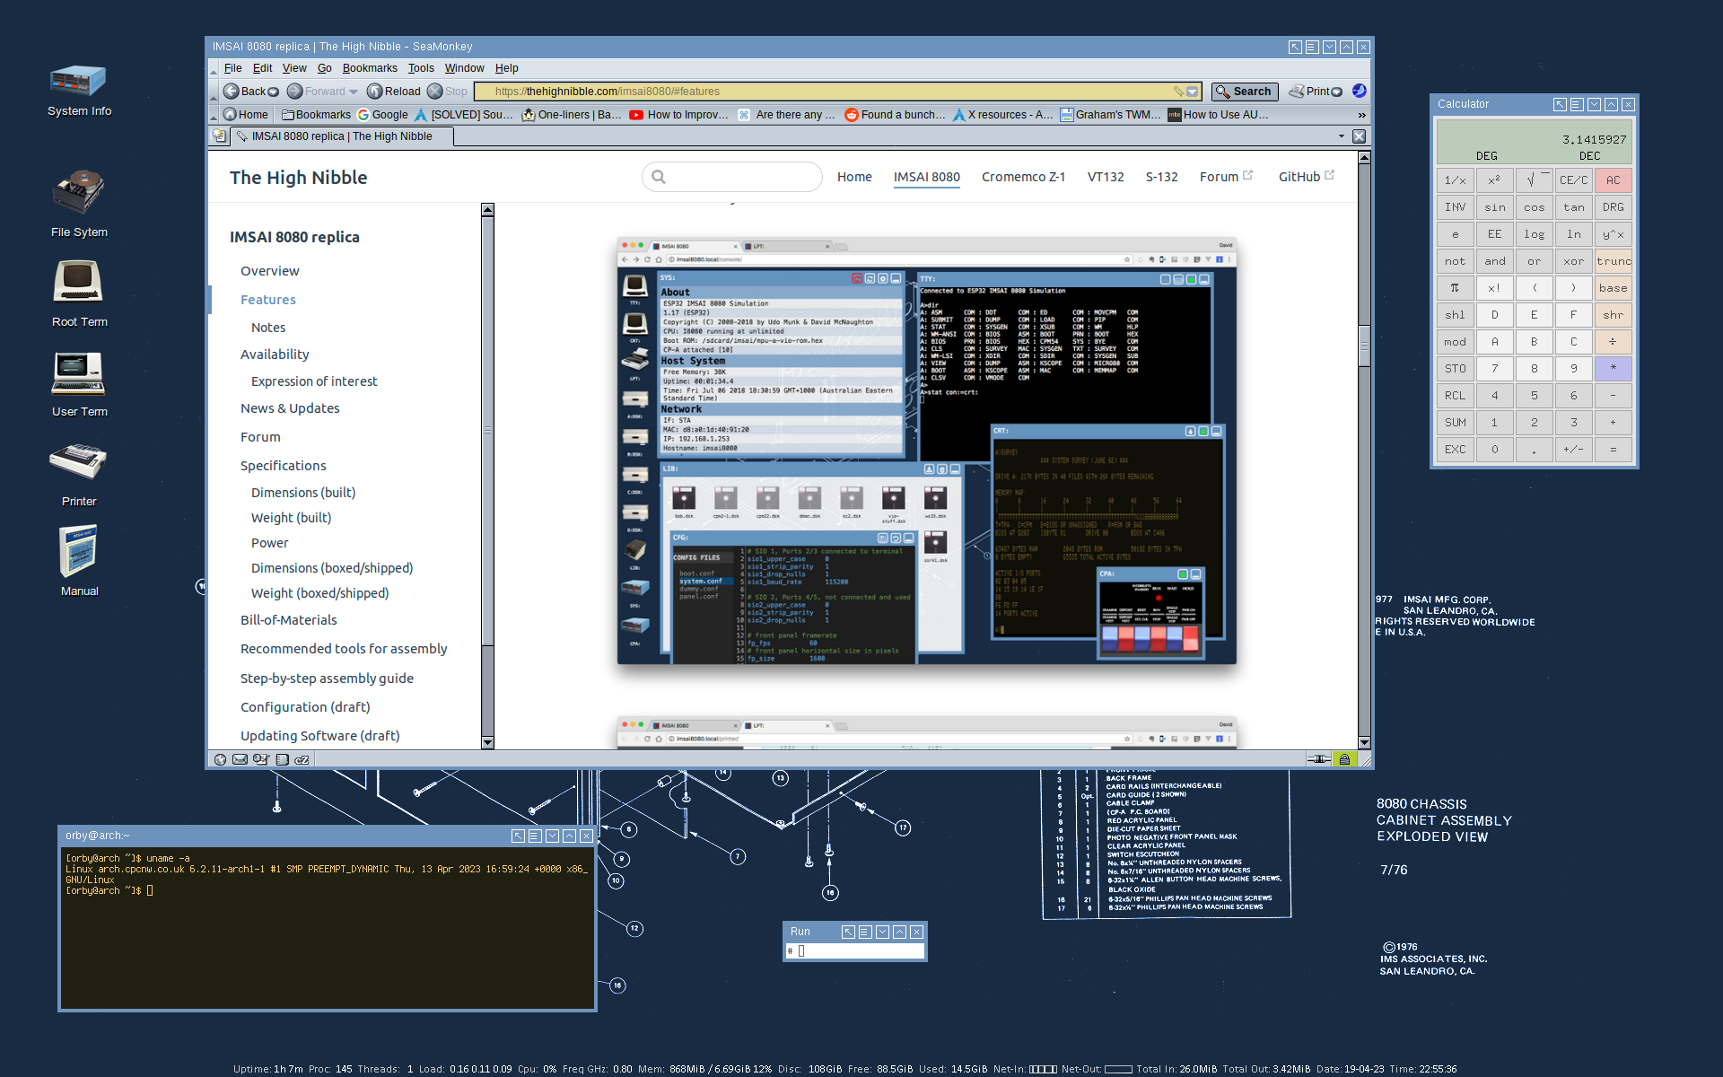1723x1077 pixels.
Task: Click Home in the bookmarks toolbar
Action: [245, 115]
